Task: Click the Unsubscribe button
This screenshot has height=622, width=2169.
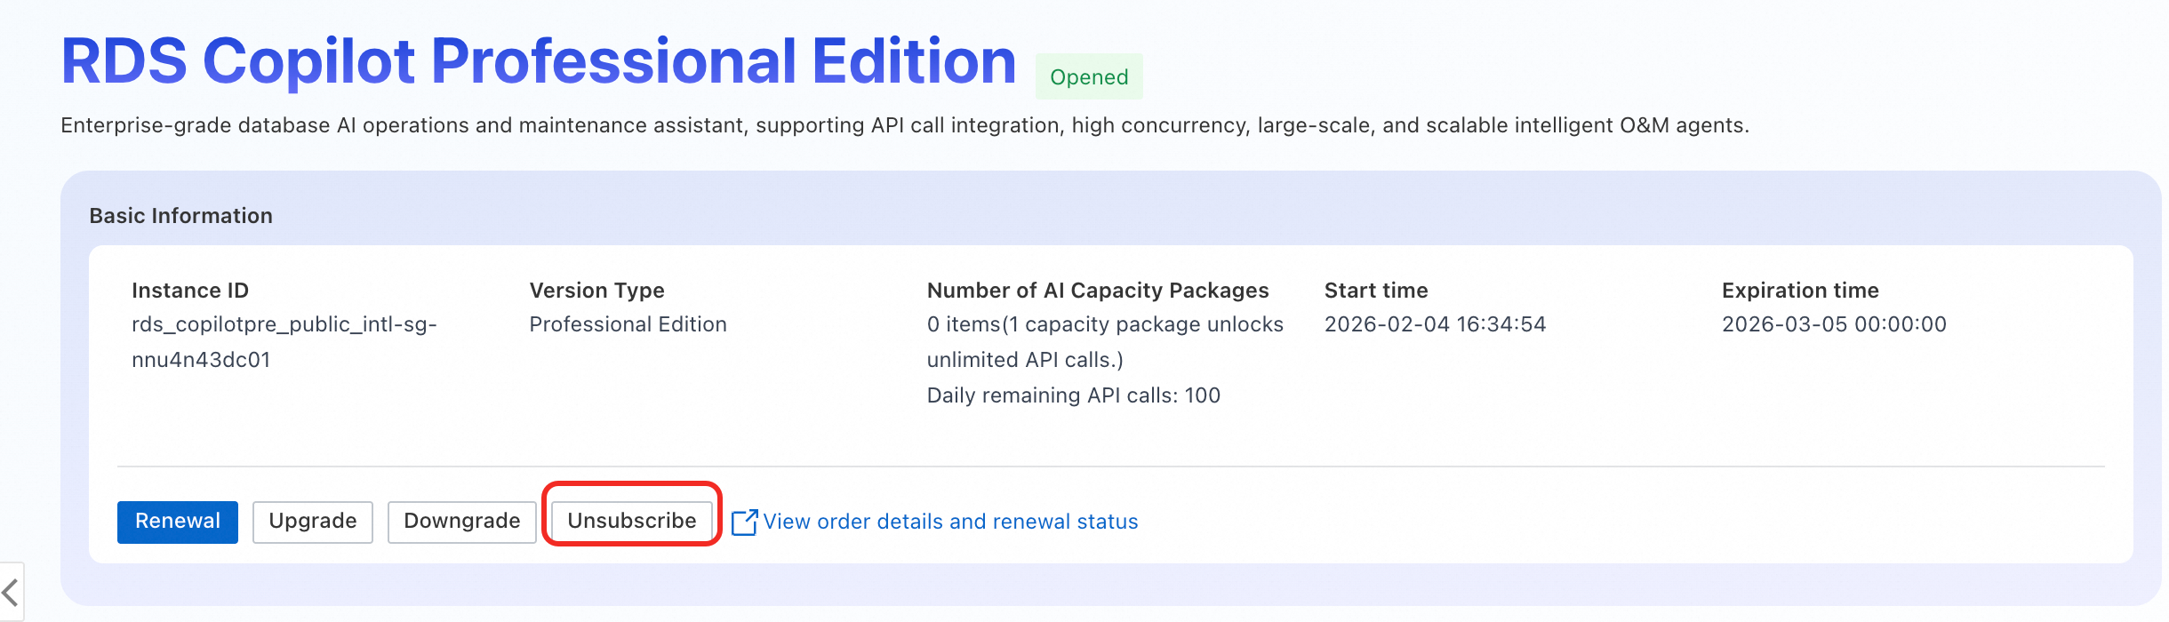Action: click(631, 522)
